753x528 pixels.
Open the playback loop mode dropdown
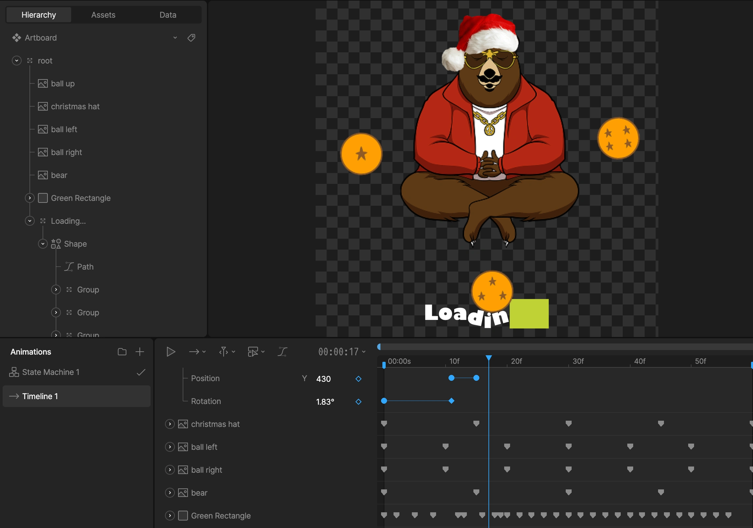pos(197,352)
